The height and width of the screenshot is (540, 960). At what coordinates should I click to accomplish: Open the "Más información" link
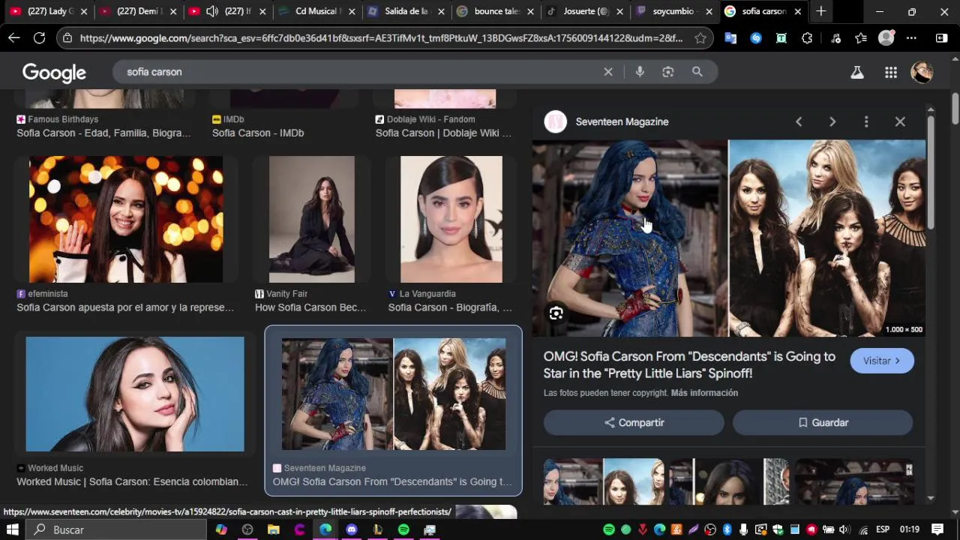tap(704, 393)
